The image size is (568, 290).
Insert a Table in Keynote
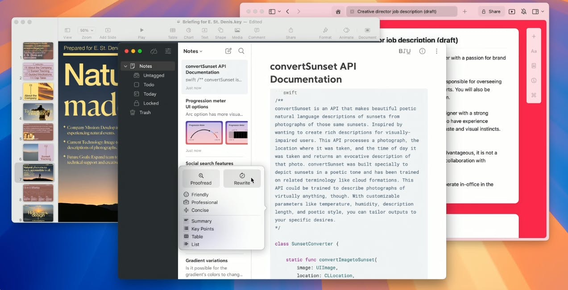(173, 33)
